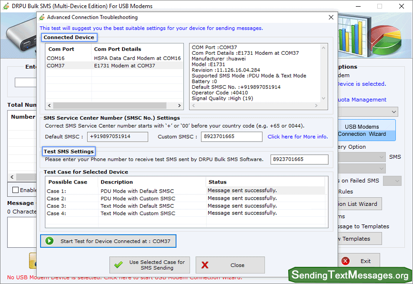Open the dropdown below the SMS combo box
This screenshot has height=284, width=413.
tap(362, 168)
